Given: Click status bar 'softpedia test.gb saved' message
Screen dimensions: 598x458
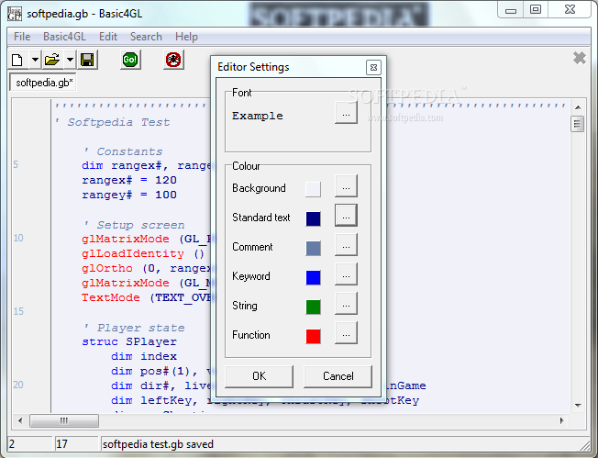Looking at the screenshot, I should pyautogui.click(x=158, y=444).
